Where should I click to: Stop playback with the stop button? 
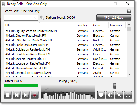coord(8,95)
